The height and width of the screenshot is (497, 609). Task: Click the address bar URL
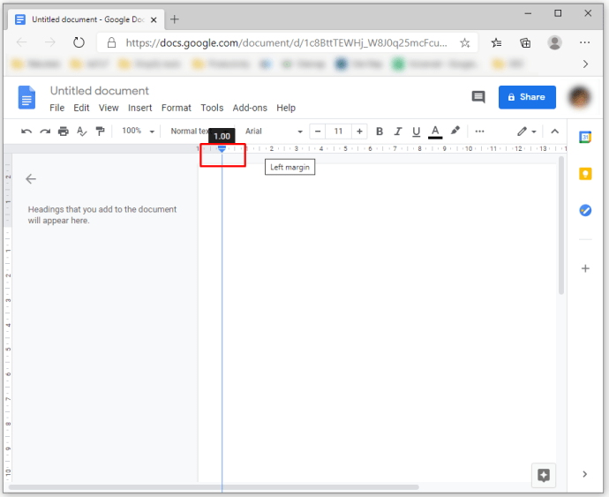coord(286,42)
